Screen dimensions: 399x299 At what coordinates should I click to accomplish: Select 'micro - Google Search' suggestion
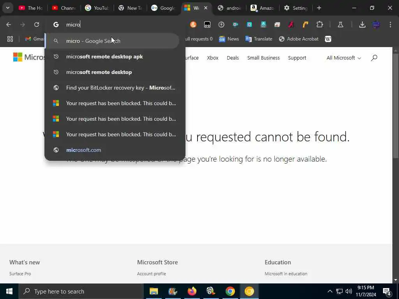coord(112,40)
